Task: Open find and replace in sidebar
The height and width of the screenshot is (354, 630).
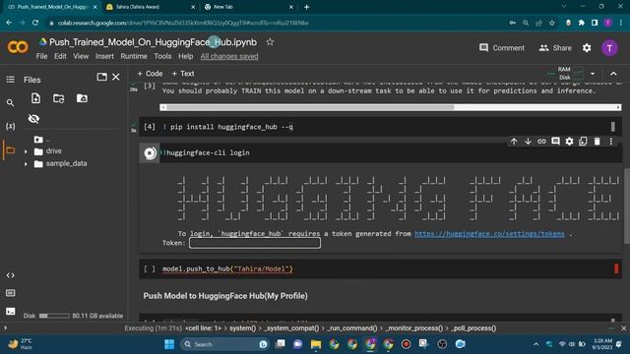Action: point(11,103)
